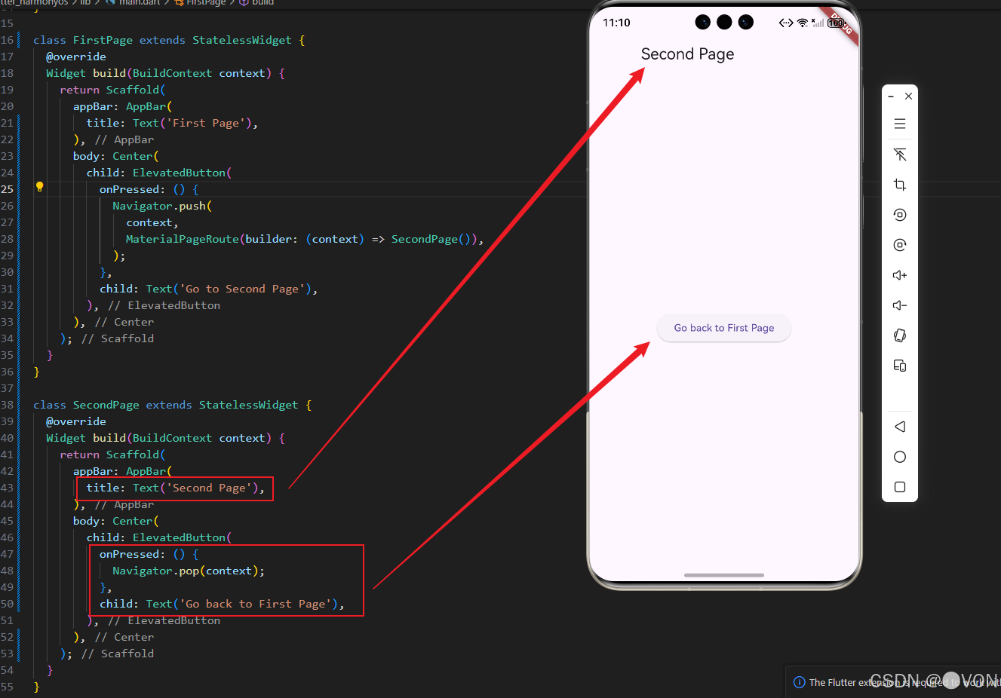Click "class SecondPage" declaration on line 38
The image size is (1001, 698).
86,405
